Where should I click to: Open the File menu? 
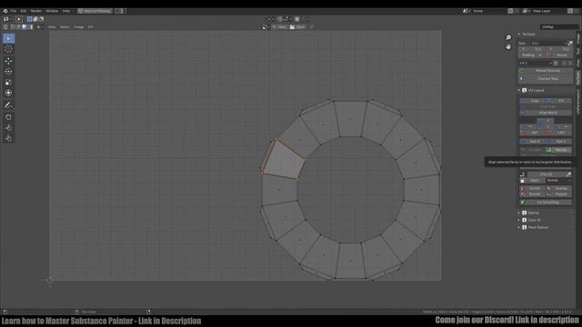14,11
